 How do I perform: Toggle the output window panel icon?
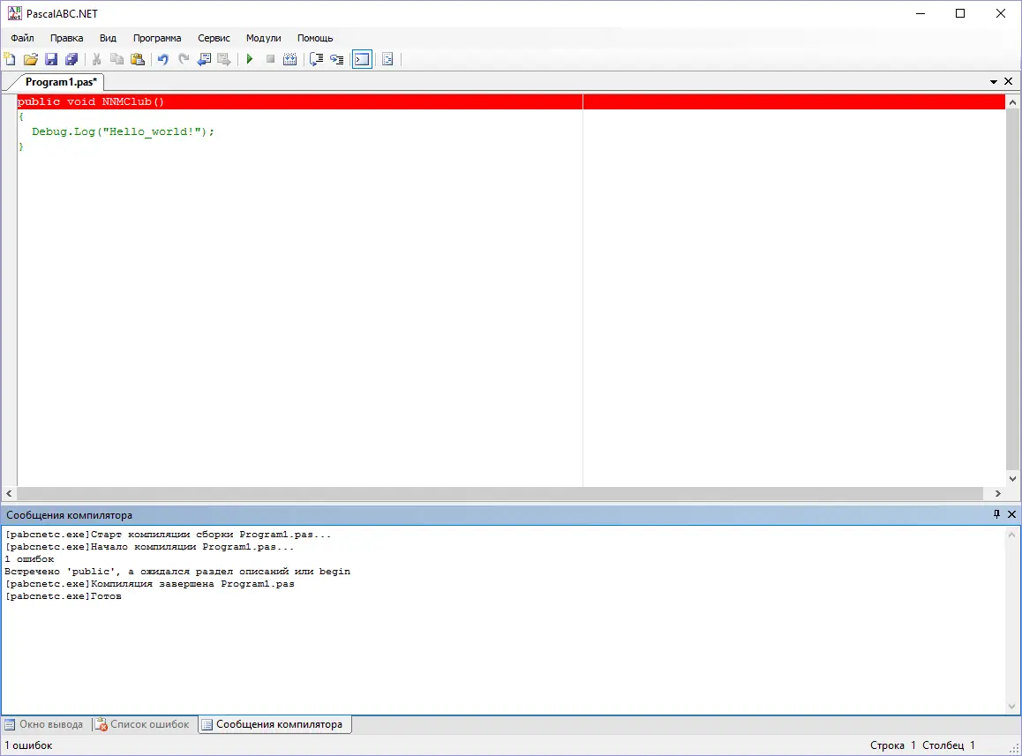pyautogui.click(x=363, y=59)
